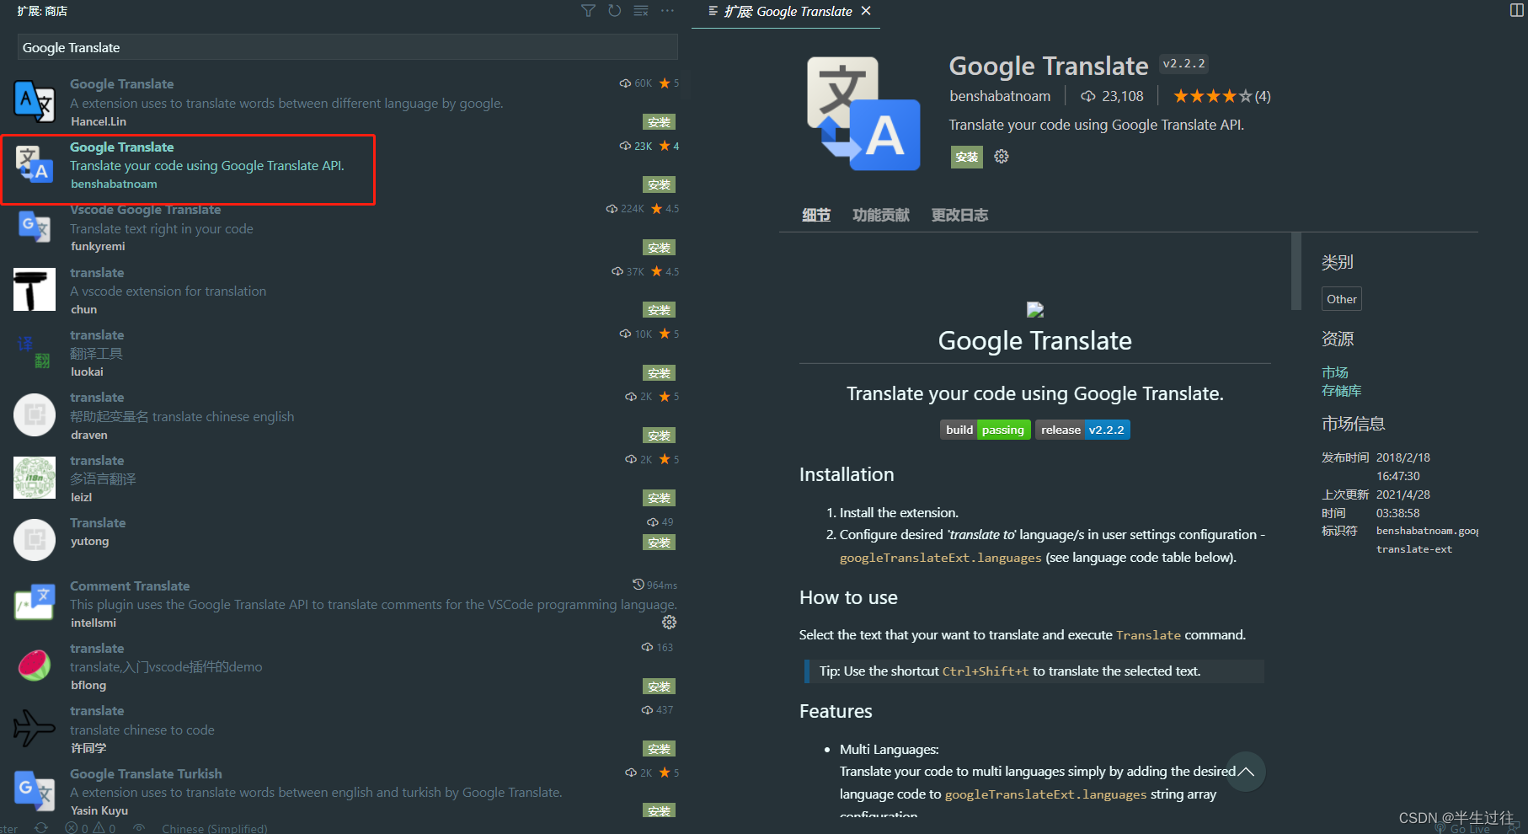Click the build passing badge
This screenshot has width=1528, height=834.
coord(986,430)
